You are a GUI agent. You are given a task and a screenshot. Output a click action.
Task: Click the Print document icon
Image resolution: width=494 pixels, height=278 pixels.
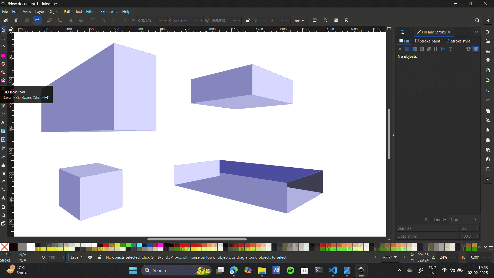coord(488,60)
